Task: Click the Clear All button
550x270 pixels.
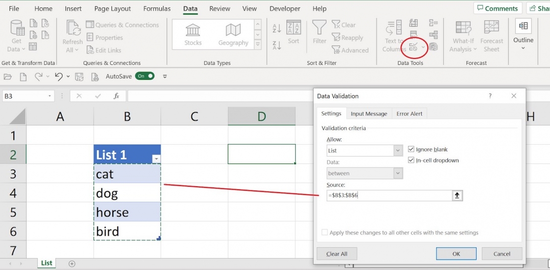Action: (336, 254)
